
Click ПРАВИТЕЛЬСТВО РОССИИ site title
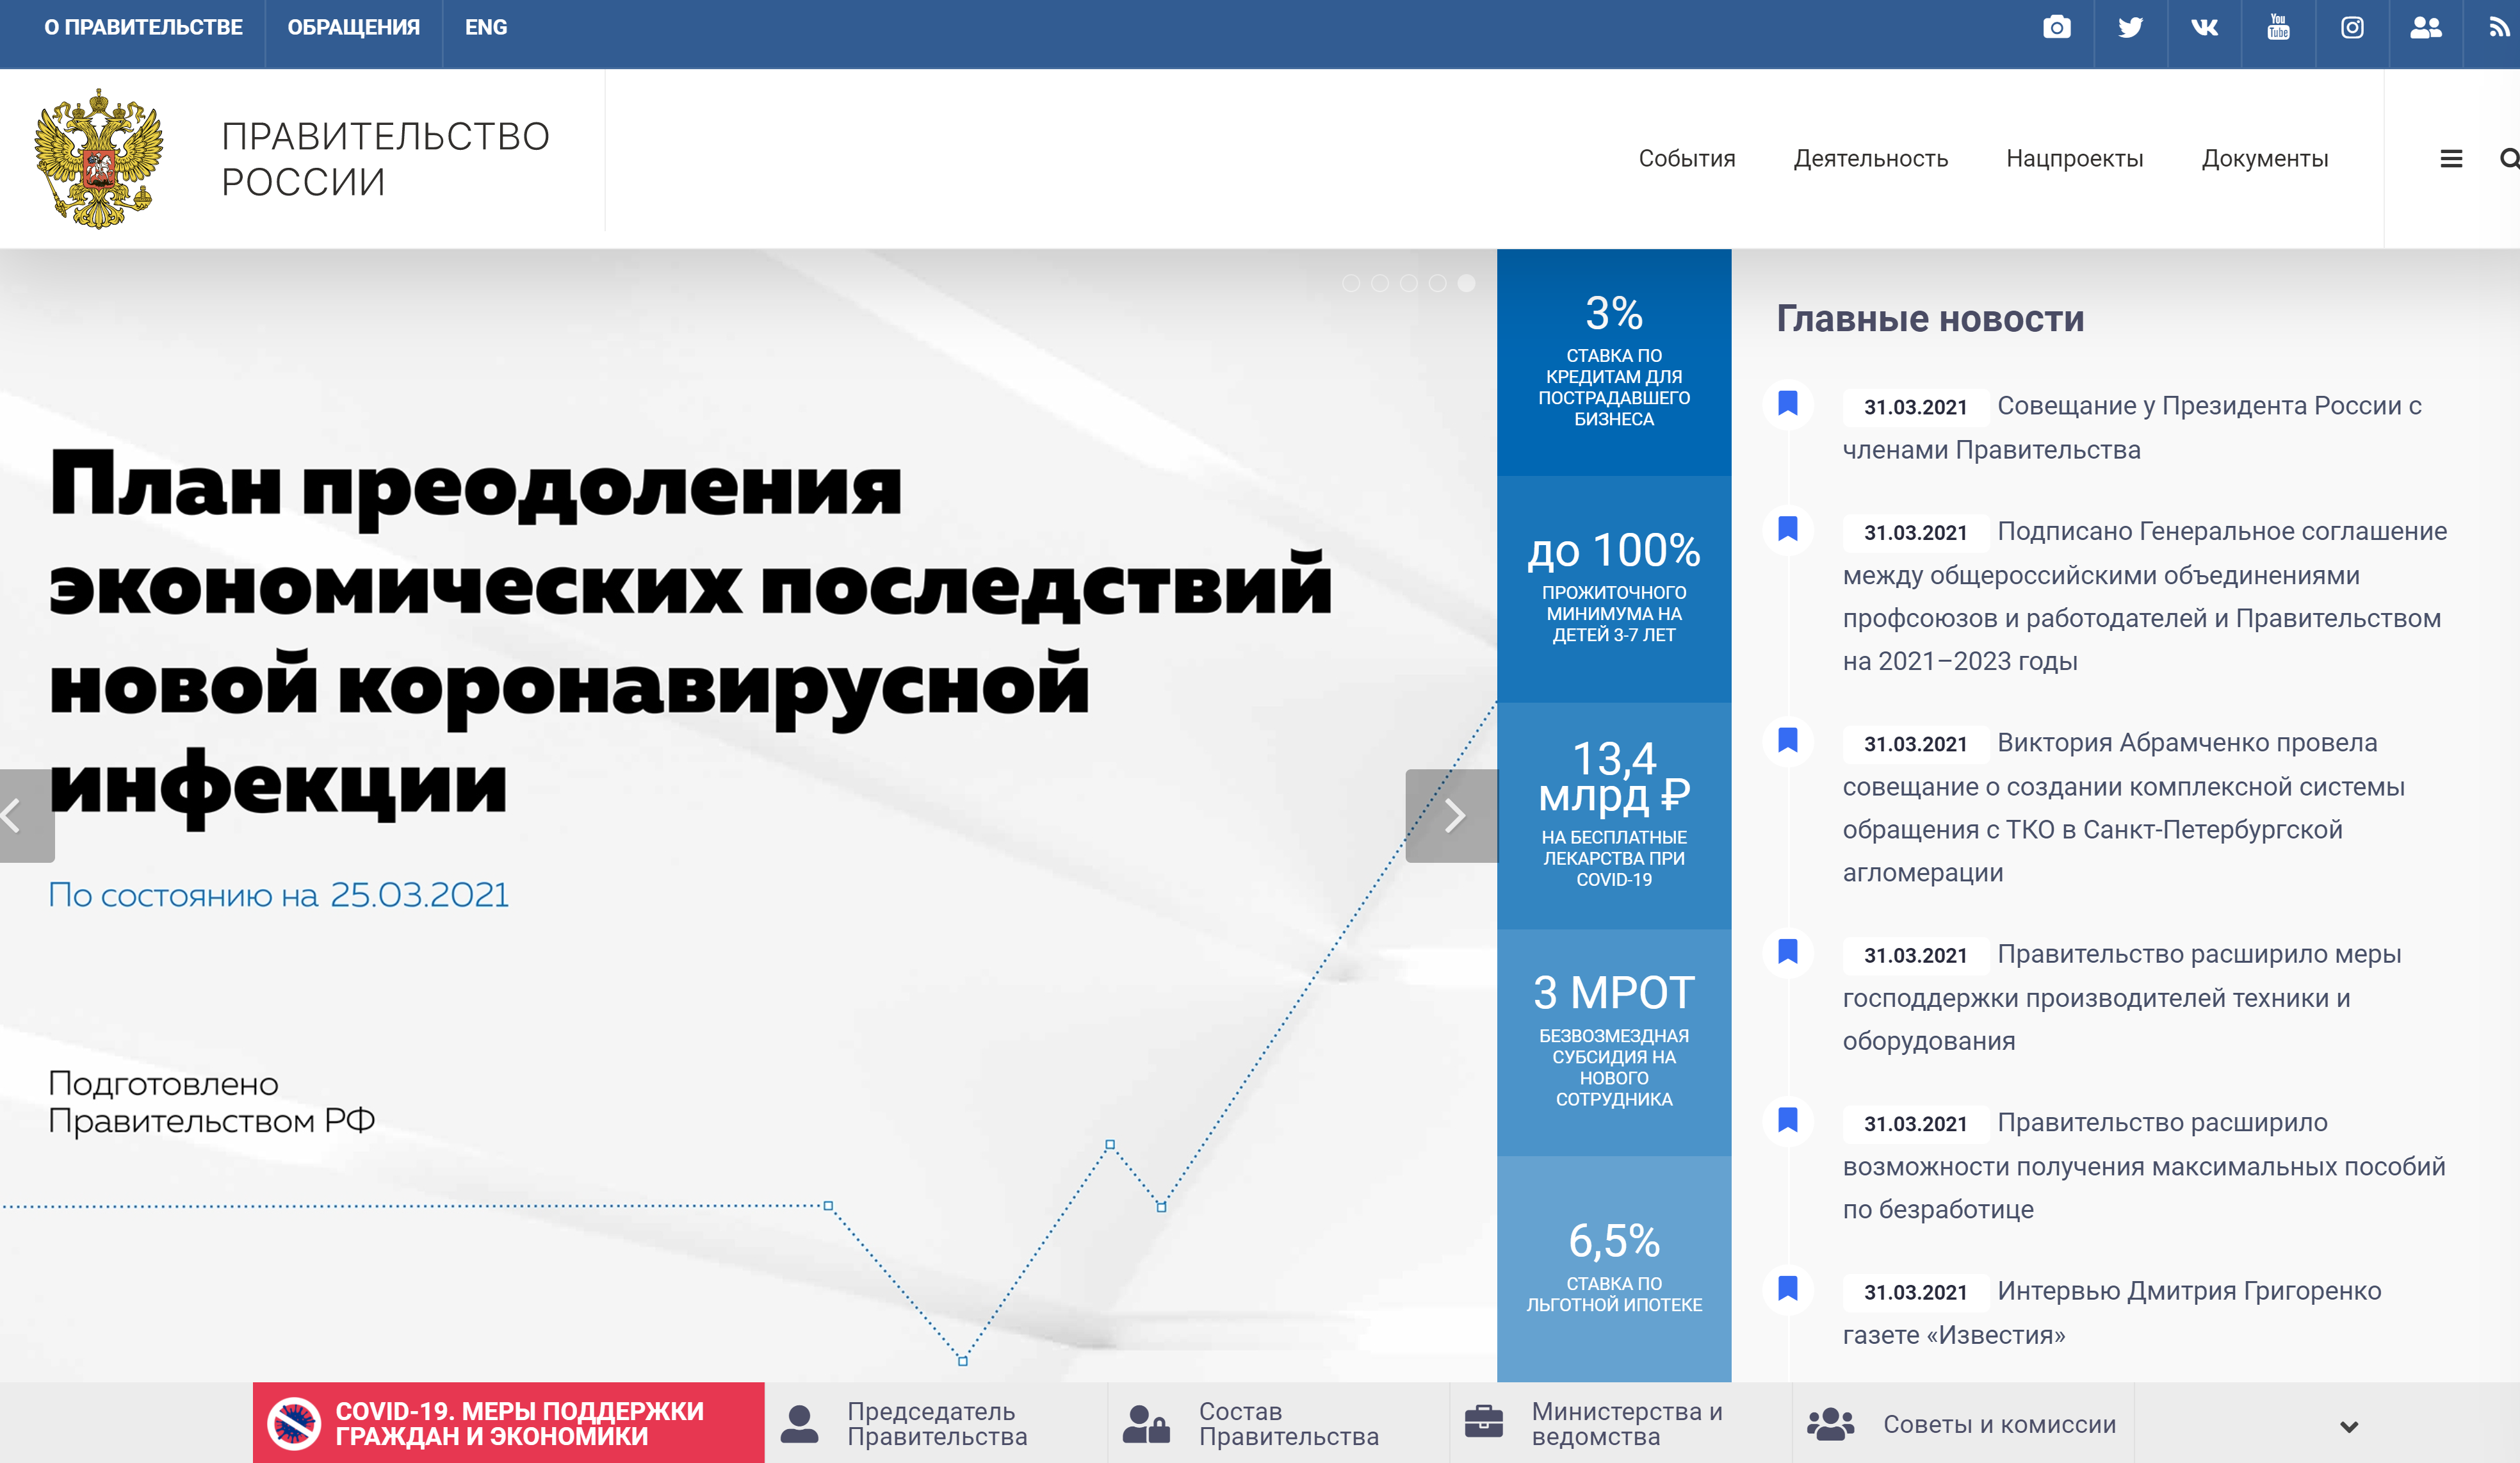pos(385,158)
